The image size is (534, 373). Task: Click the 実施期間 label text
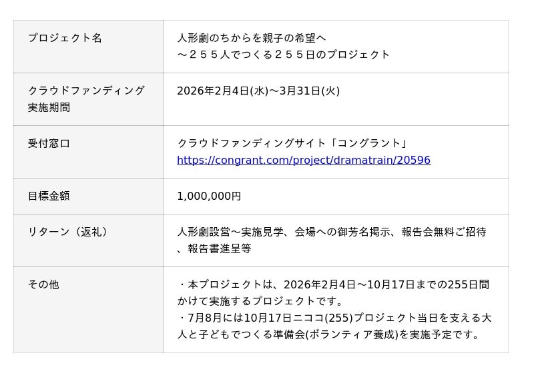click(49, 107)
